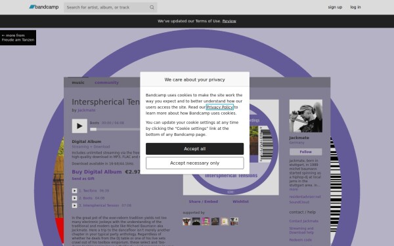
Task: Switch to the music tab
Action: pos(78,83)
